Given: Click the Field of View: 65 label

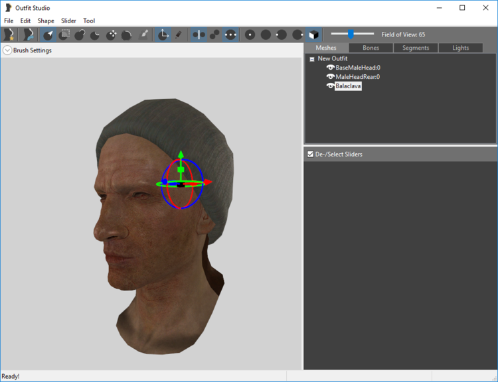Looking at the screenshot, I should tap(403, 34).
